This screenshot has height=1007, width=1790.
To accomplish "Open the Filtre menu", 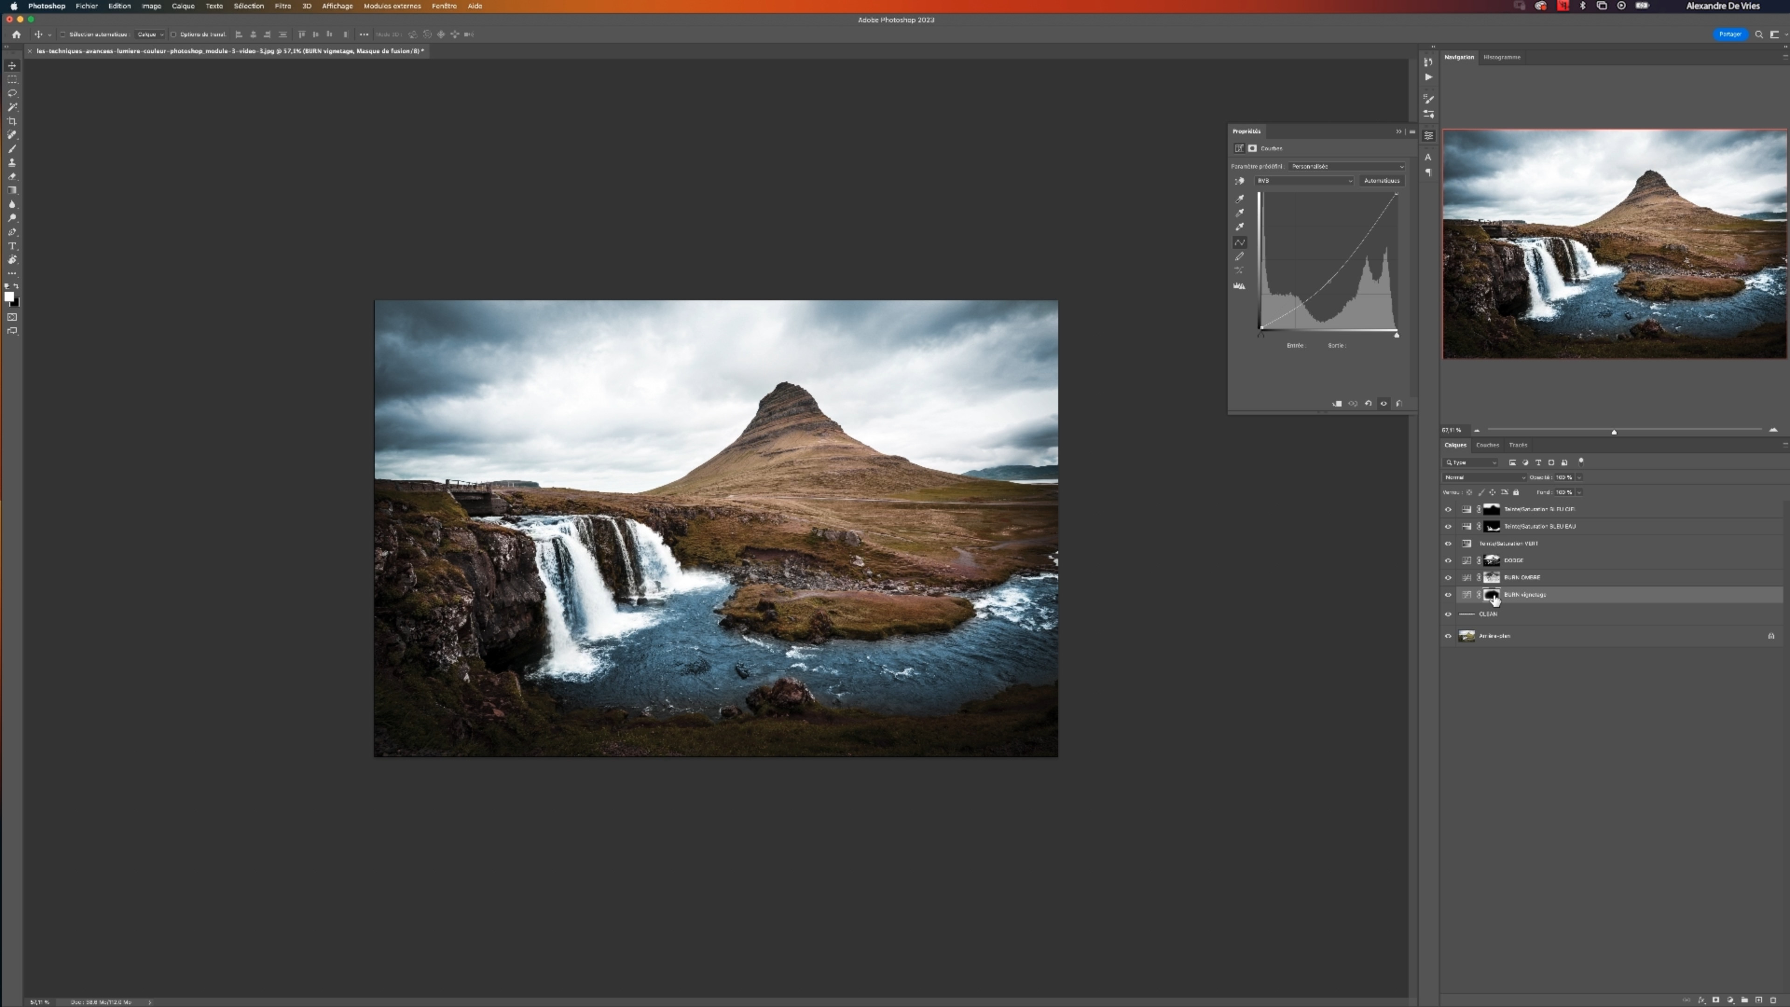I will (282, 6).
